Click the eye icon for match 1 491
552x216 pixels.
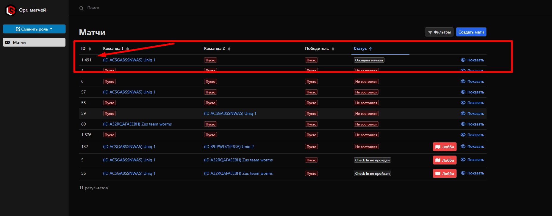463,60
